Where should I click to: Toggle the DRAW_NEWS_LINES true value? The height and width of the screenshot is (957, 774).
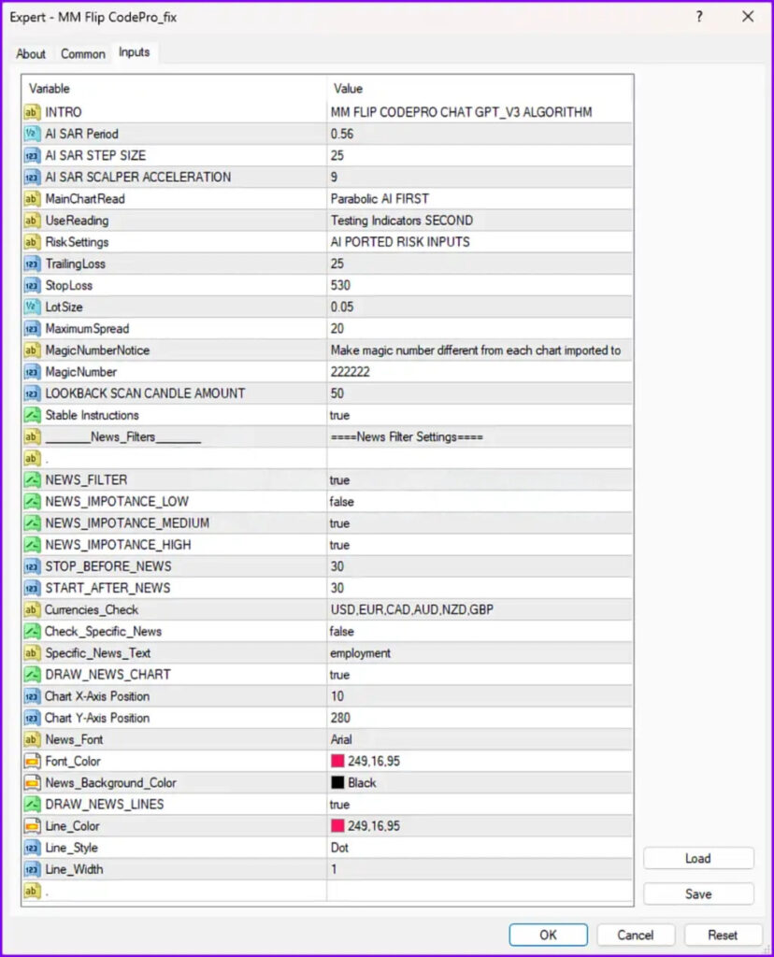point(479,805)
